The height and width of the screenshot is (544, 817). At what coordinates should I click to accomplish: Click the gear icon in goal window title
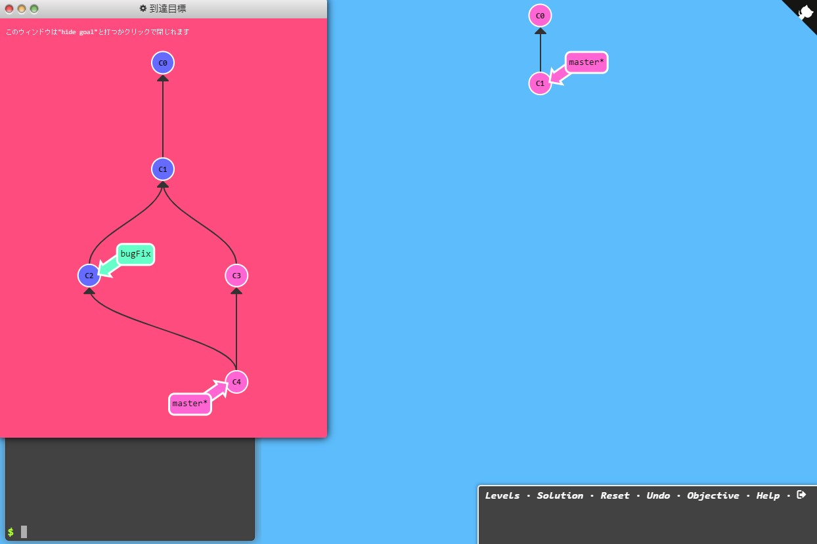(x=143, y=9)
